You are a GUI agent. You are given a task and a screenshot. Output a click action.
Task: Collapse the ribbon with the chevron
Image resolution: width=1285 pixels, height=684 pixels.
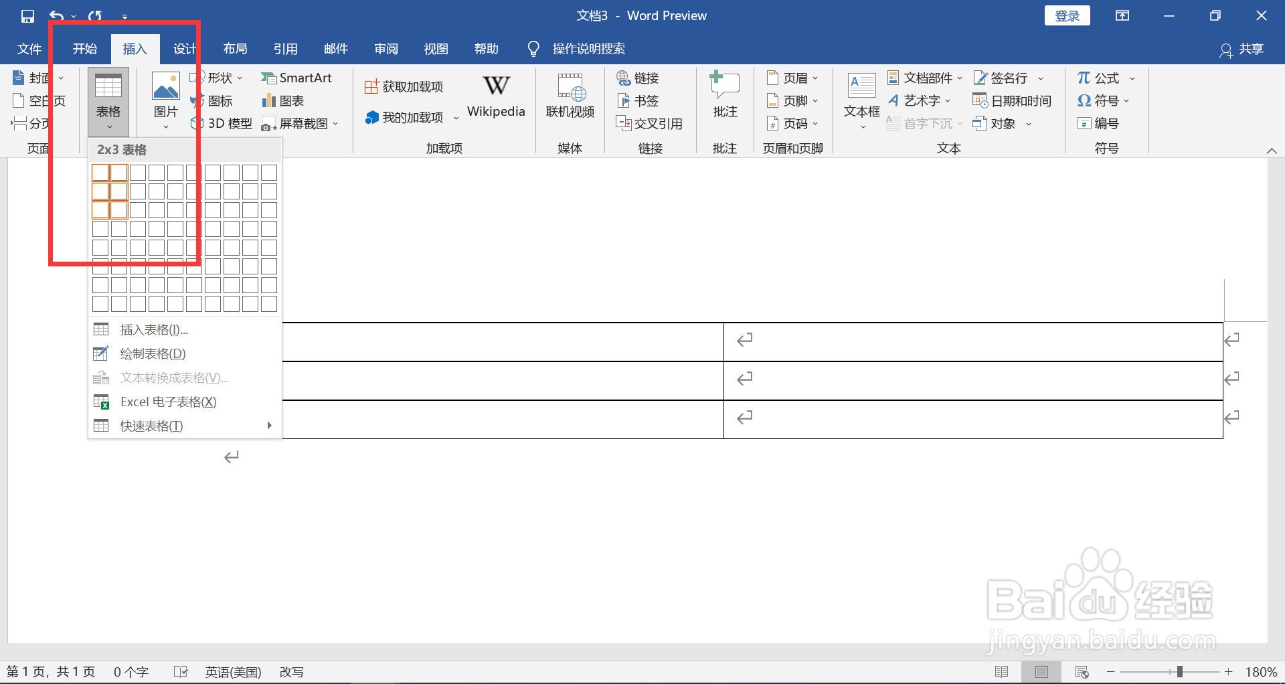click(1271, 150)
